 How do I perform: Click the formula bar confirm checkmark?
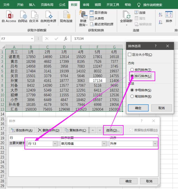[x=56, y=39]
